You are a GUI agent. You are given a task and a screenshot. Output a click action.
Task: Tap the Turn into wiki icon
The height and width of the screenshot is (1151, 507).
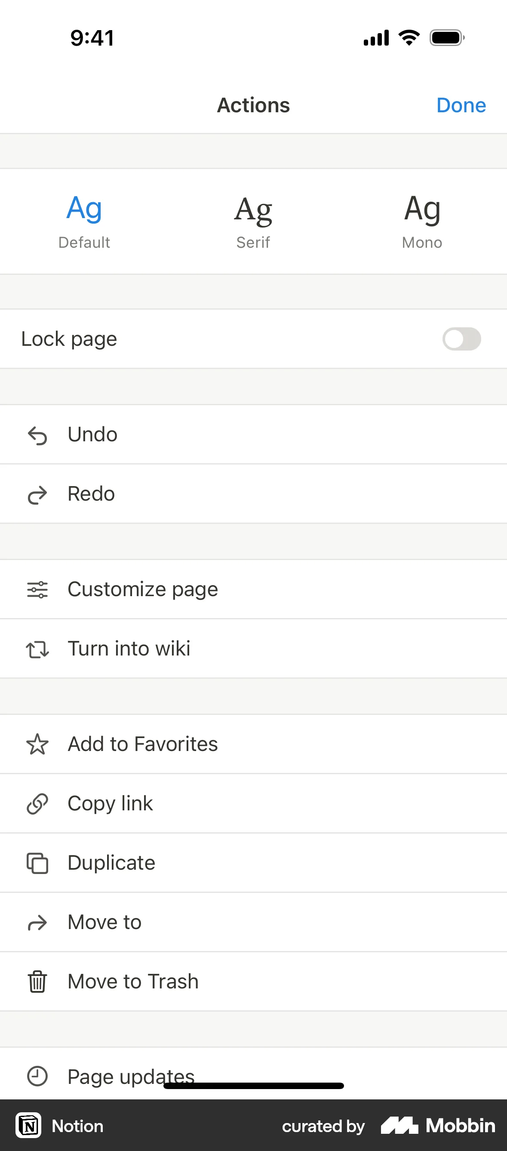tap(37, 649)
